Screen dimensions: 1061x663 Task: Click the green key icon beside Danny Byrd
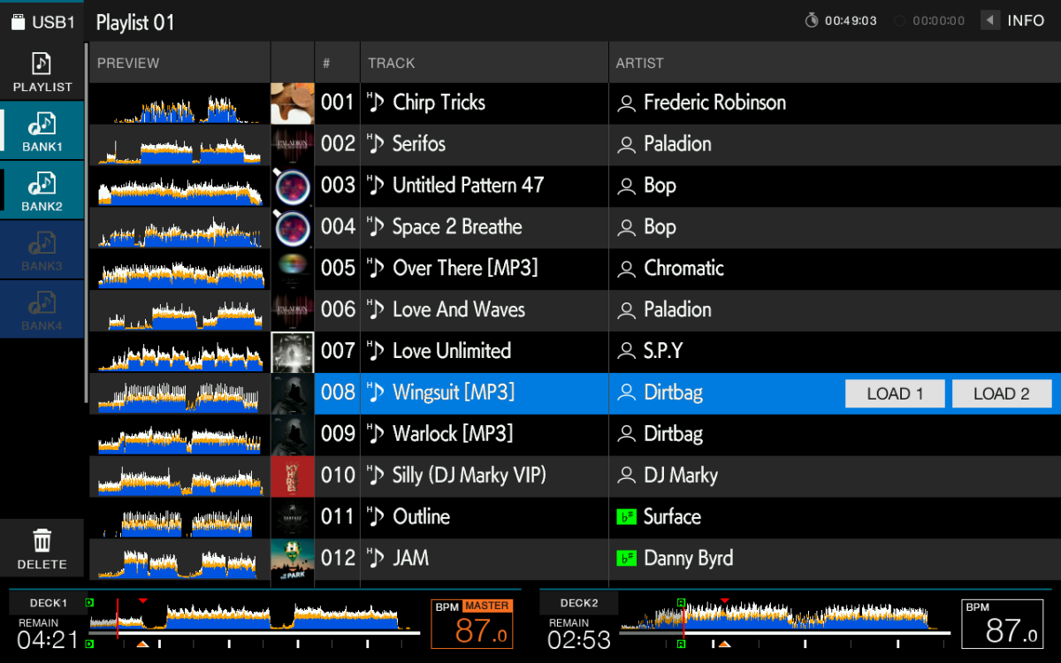pyautogui.click(x=626, y=559)
